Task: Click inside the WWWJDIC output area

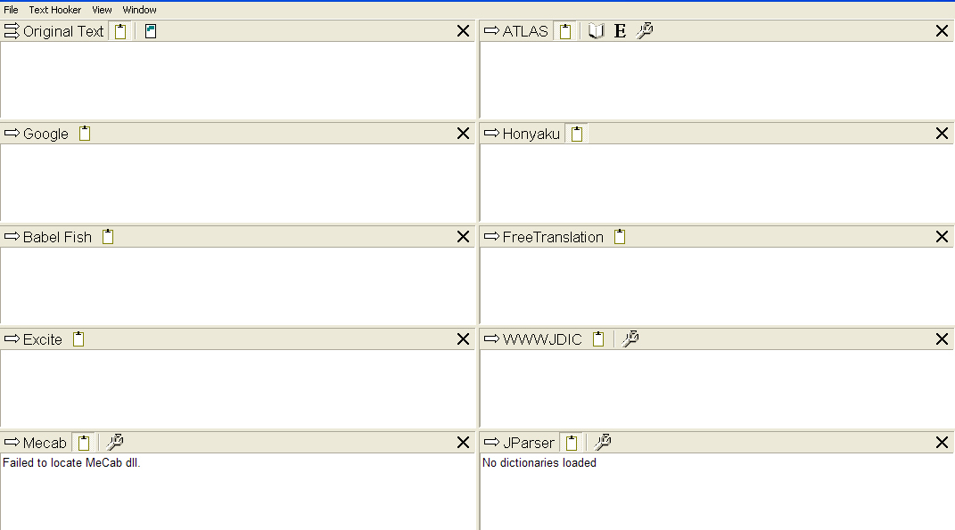Action: click(717, 388)
